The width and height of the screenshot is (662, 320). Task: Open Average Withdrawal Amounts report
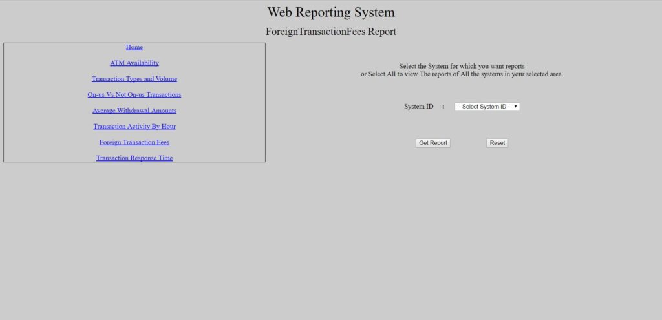click(x=134, y=111)
